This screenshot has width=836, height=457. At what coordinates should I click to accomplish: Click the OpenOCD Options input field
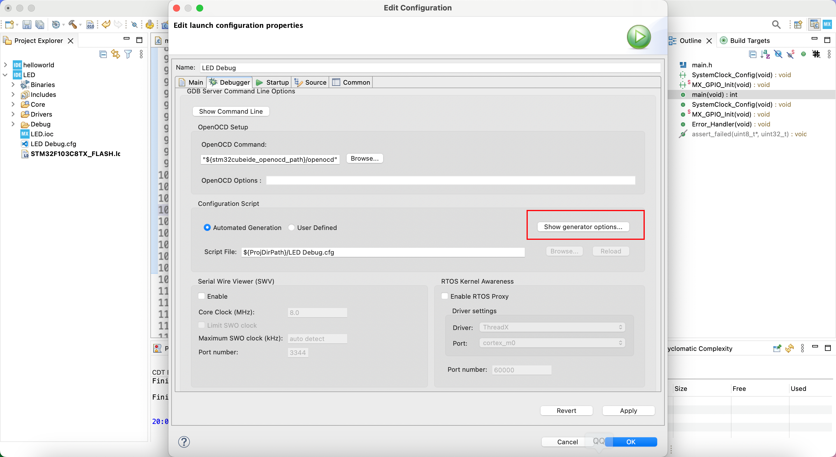pos(451,181)
